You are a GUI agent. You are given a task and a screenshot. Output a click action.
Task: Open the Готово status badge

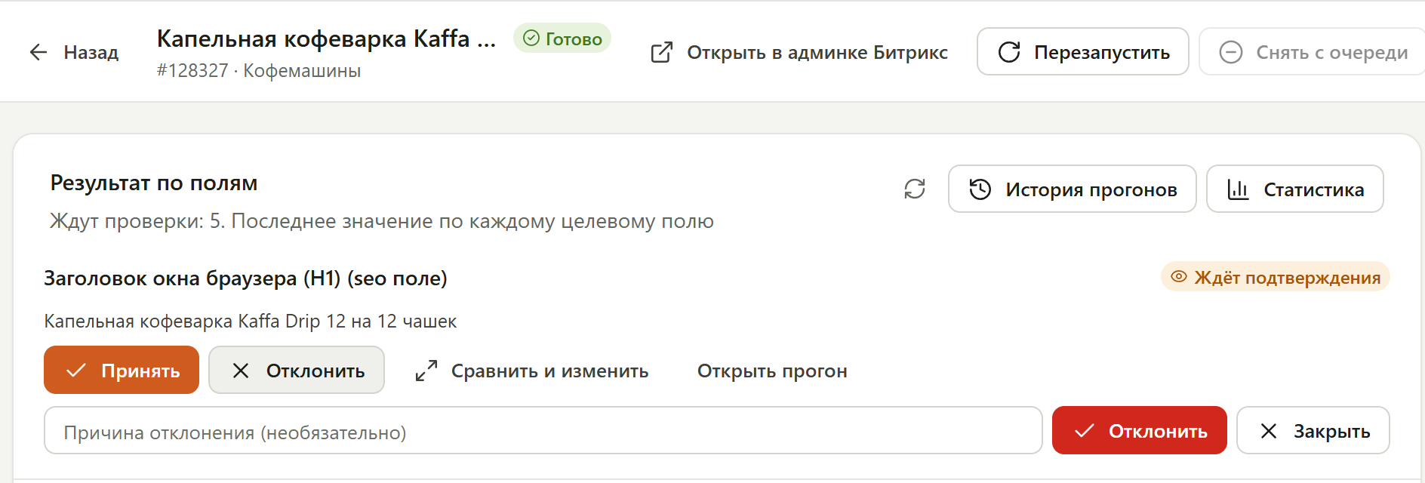point(562,38)
